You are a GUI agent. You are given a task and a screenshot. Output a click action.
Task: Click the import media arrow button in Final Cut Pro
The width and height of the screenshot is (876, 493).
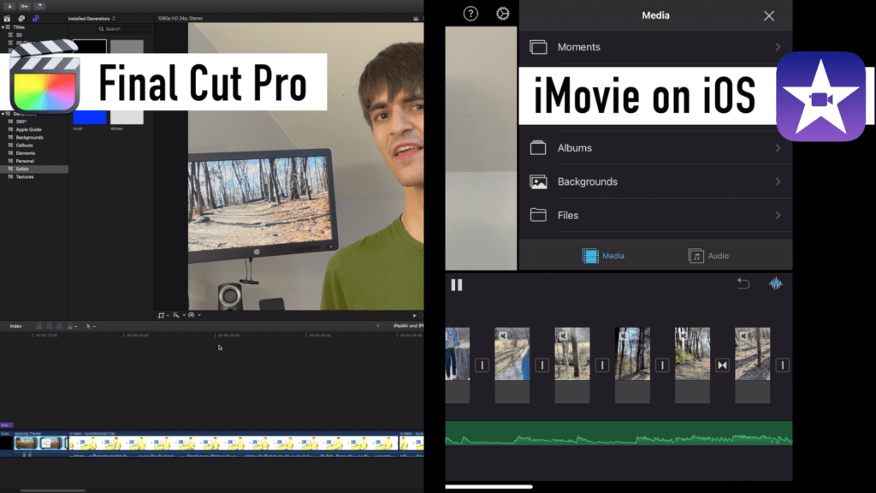(x=9, y=6)
